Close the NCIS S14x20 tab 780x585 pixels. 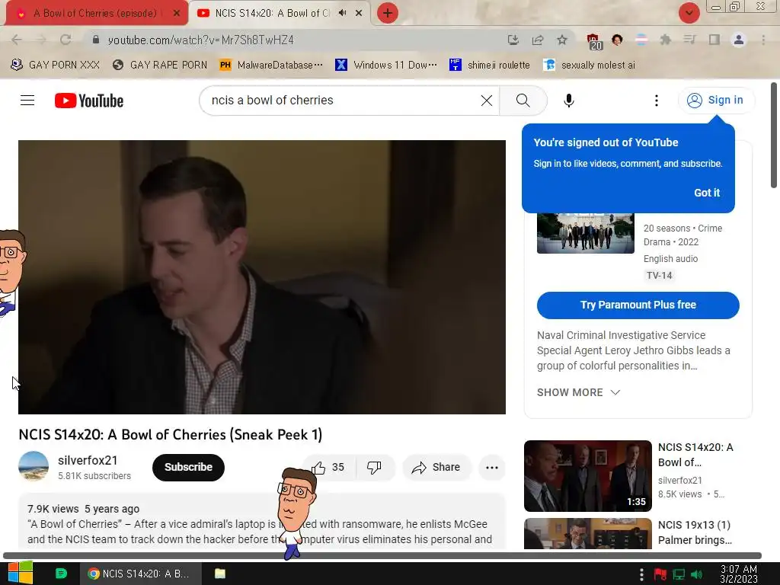click(x=359, y=14)
